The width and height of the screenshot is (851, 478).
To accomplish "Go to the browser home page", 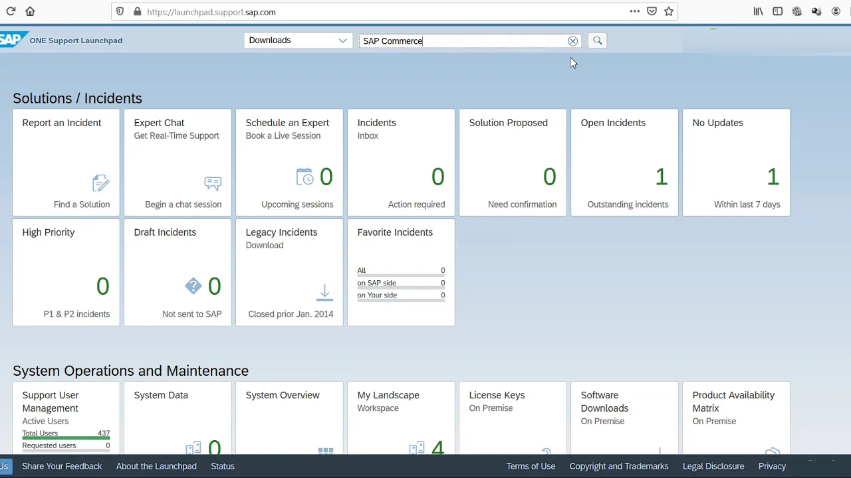I will pos(30,11).
